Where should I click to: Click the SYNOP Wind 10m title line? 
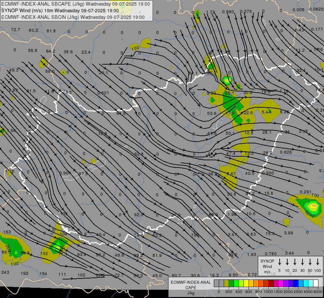point(60,11)
